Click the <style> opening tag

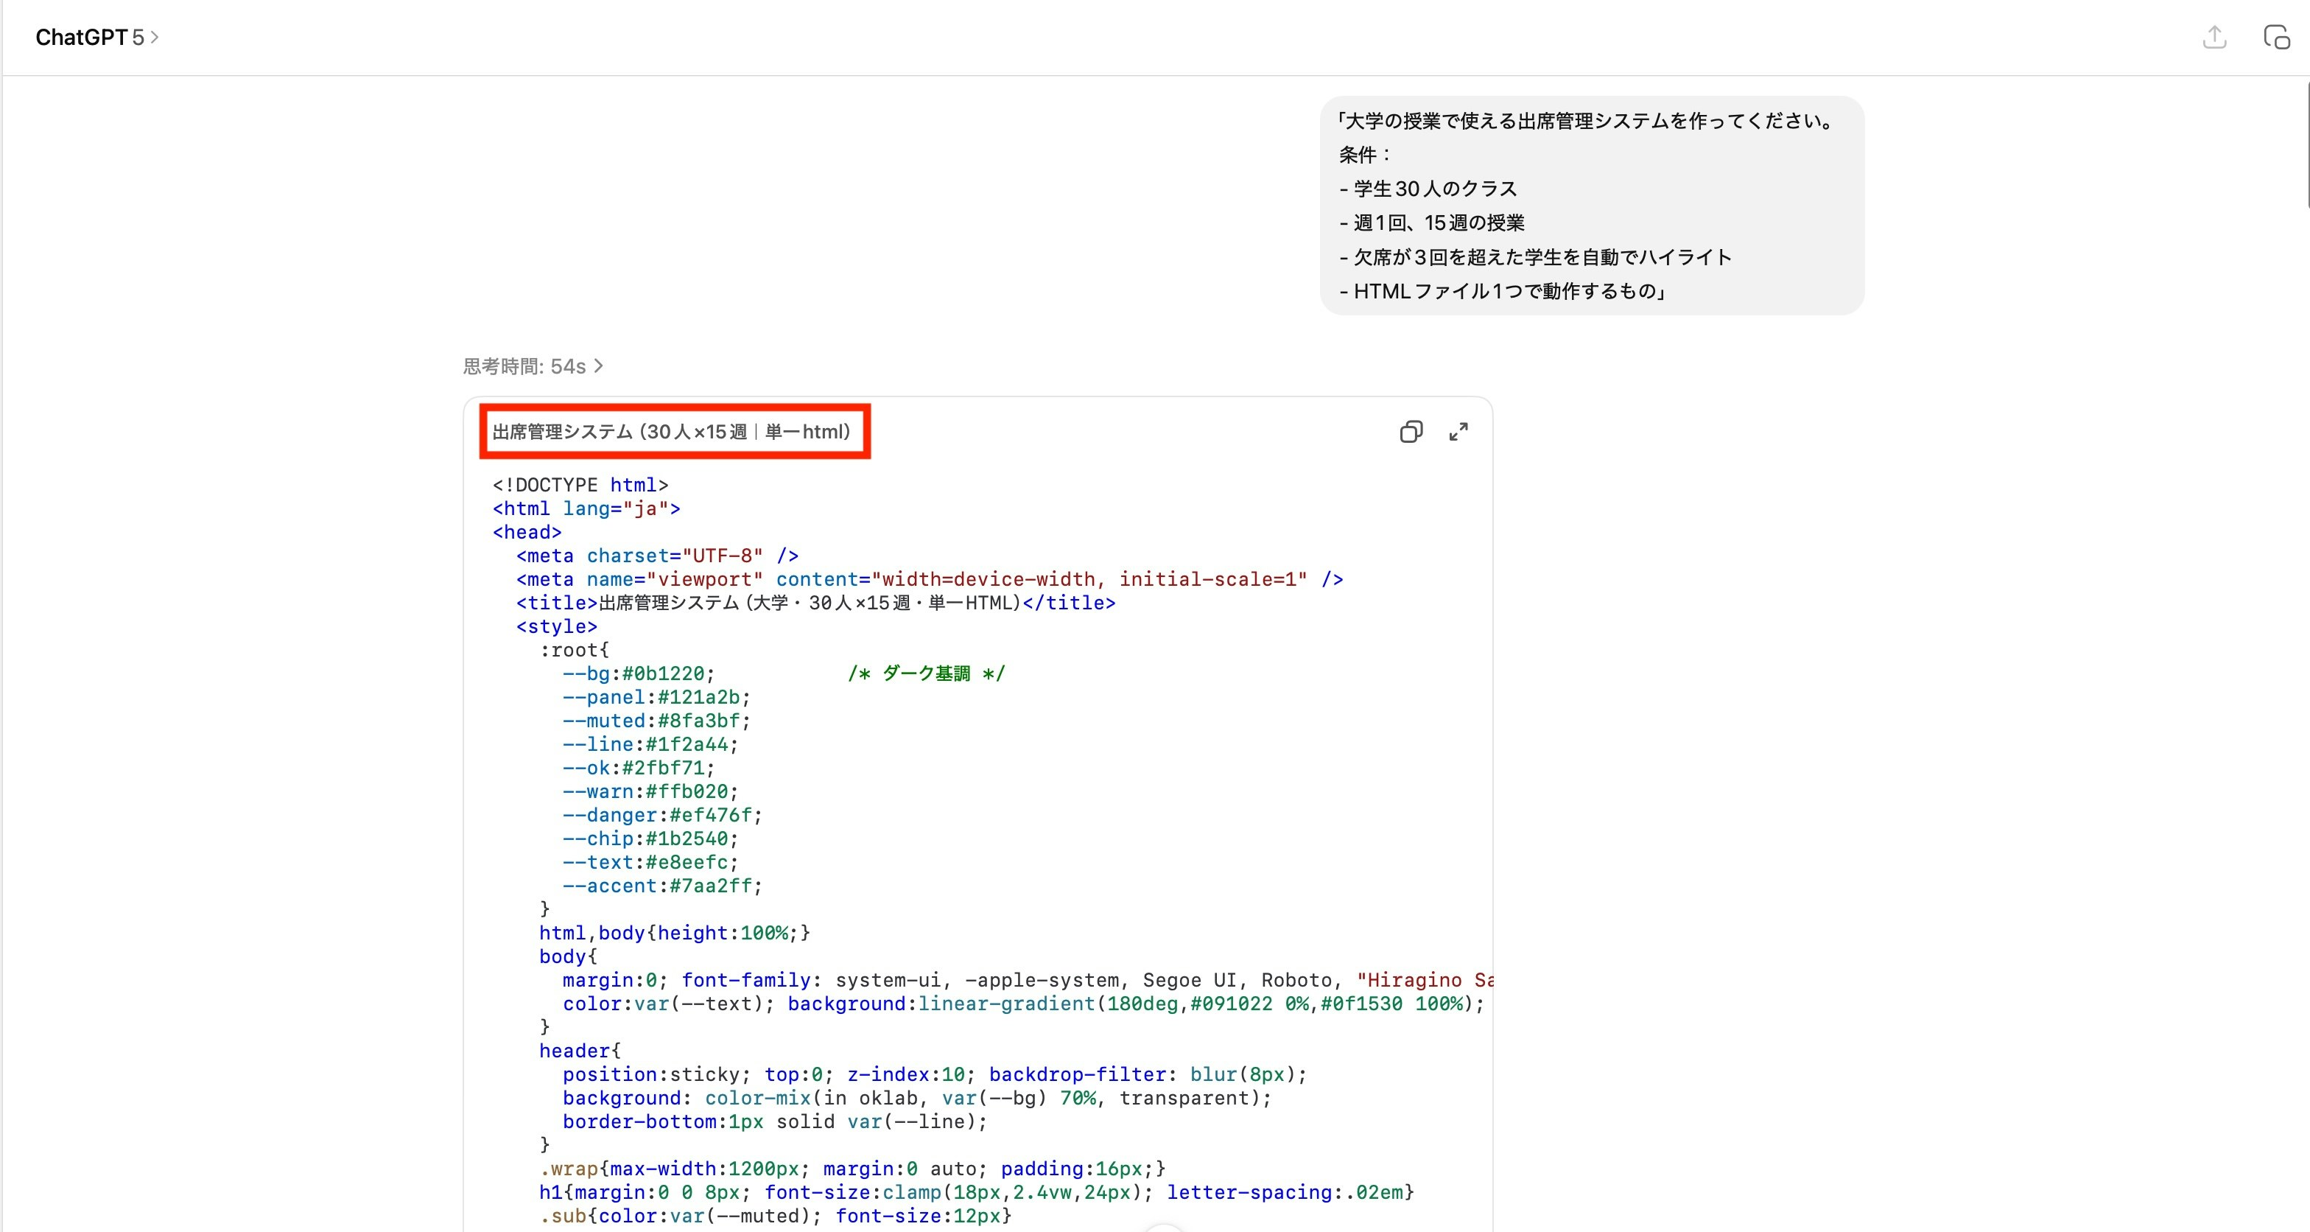(x=556, y=627)
